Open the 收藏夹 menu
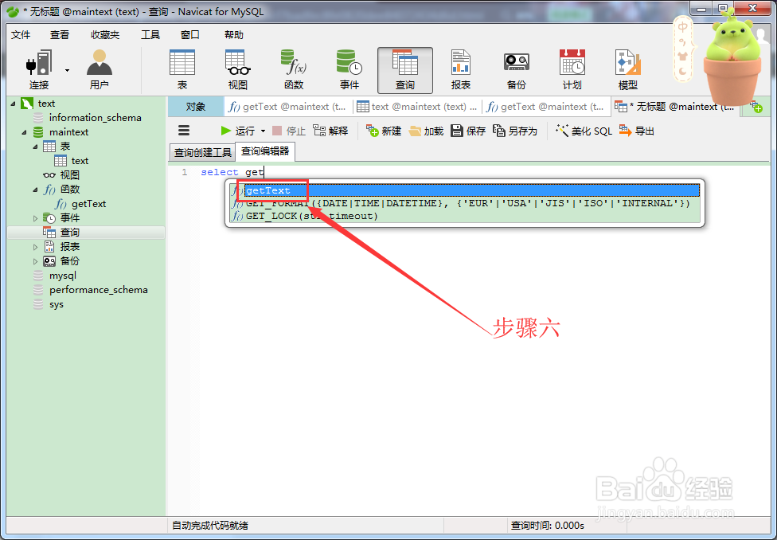The height and width of the screenshot is (540, 777). (105, 35)
